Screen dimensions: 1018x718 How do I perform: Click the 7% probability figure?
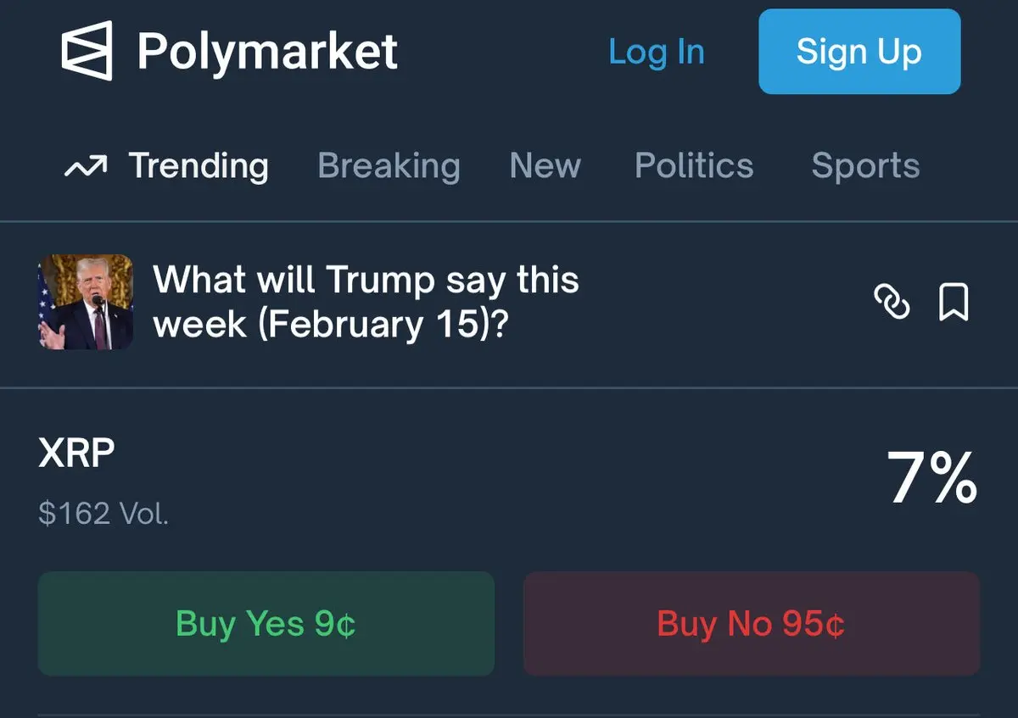(x=931, y=479)
